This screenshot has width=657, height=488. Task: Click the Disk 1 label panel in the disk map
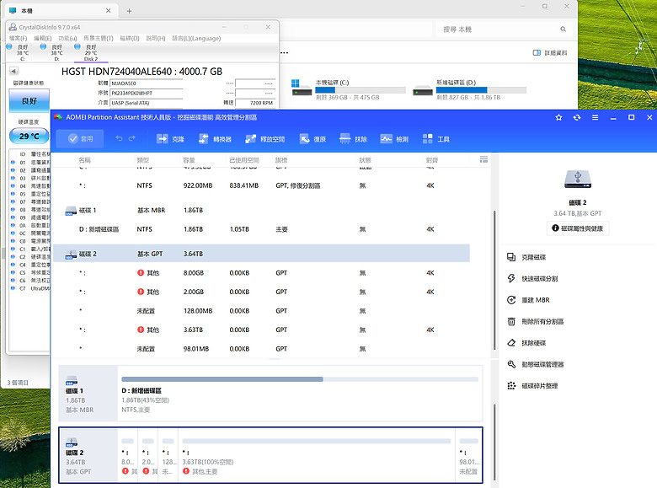point(88,394)
